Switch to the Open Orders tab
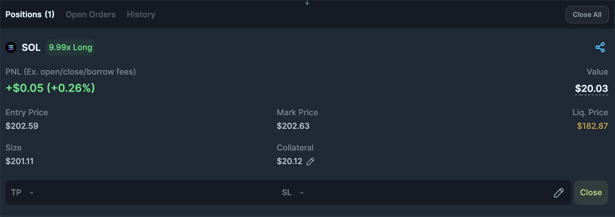 click(x=91, y=15)
